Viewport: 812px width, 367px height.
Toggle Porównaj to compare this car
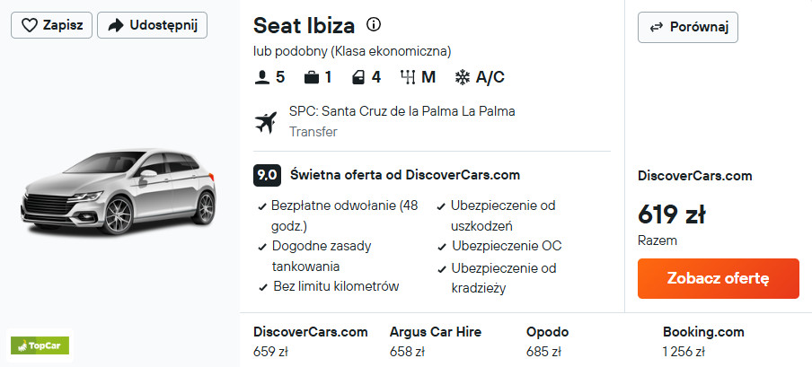pos(687,26)
